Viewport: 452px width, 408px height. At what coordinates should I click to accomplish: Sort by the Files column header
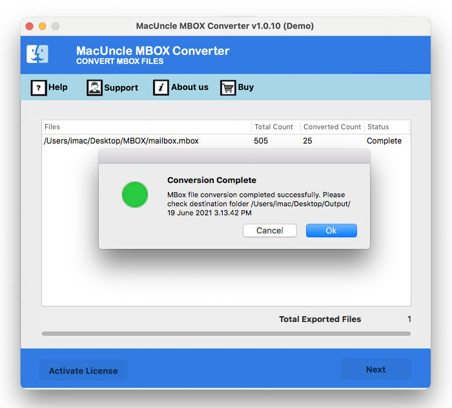pos(147,127)
